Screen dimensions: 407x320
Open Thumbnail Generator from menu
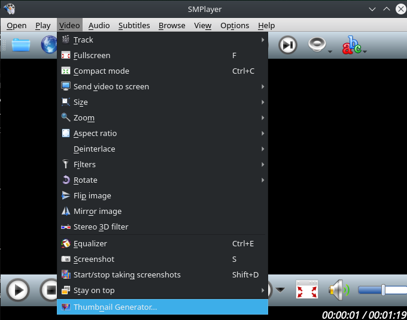tap(162, 307)
